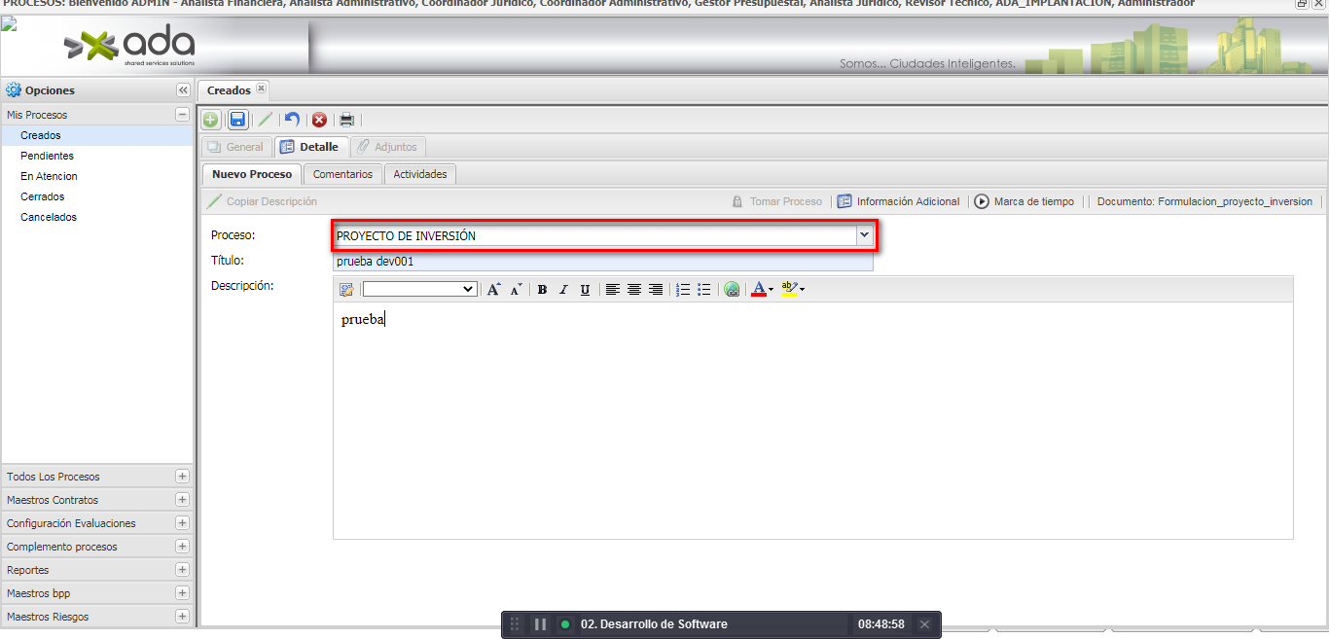Insert hyperlink with the globe icon

732,290
